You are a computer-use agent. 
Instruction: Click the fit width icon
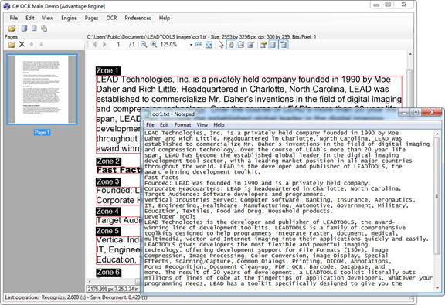tap(199, 45)
